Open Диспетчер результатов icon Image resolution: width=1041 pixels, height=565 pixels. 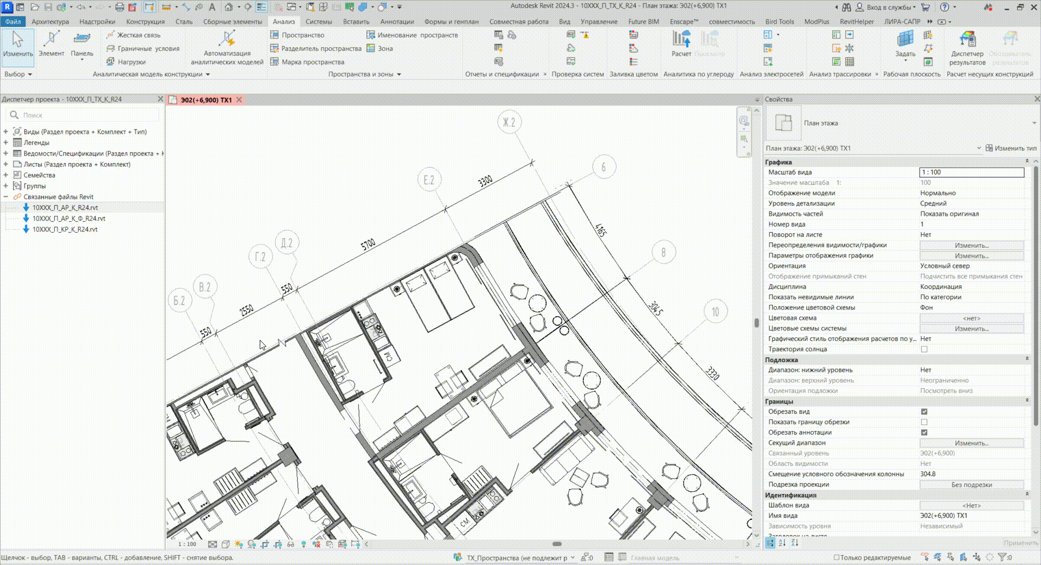click(967, 39)
